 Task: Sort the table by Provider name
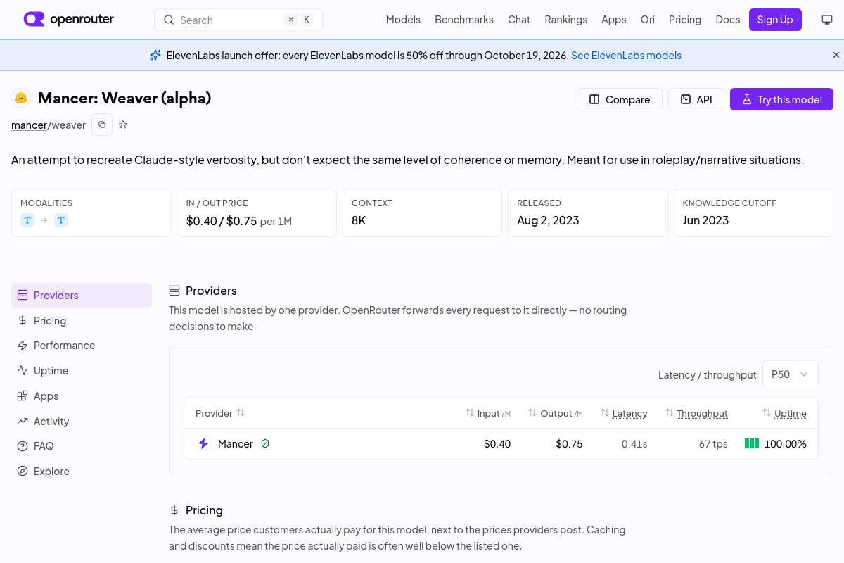coord(220,413)
